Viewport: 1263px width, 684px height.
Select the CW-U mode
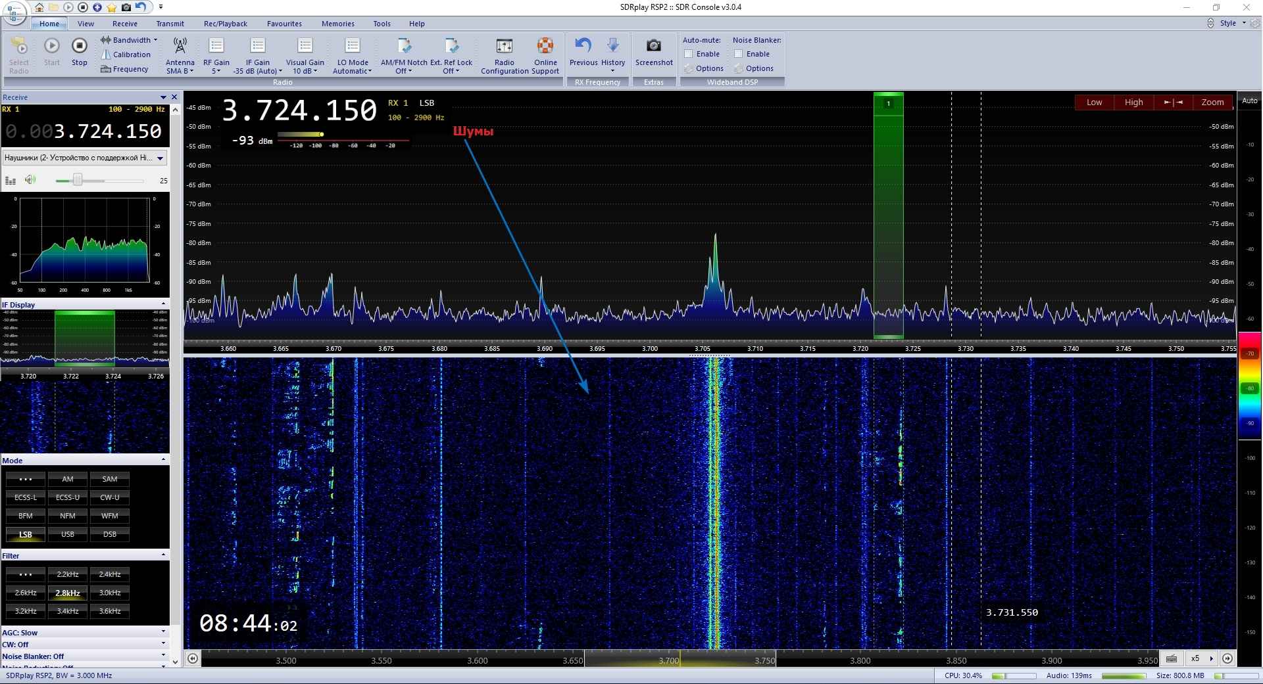[110, 497]
